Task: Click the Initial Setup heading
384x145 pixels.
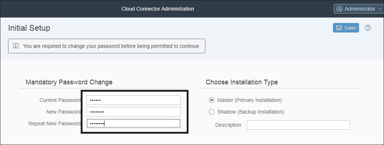Action: 29,28
